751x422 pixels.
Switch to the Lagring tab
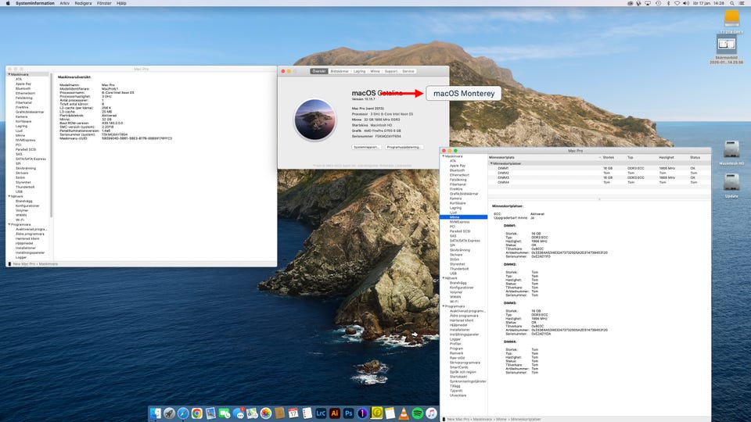(359, 71)
